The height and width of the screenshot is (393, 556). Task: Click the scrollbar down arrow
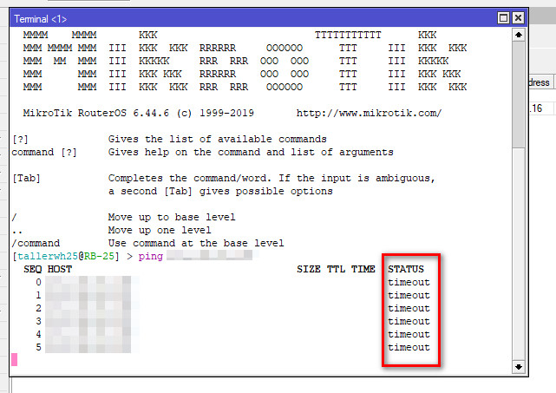click(x=518, y=367)
